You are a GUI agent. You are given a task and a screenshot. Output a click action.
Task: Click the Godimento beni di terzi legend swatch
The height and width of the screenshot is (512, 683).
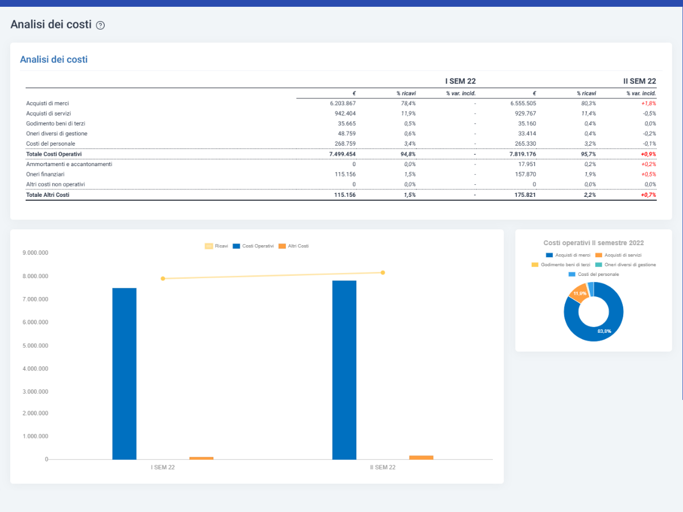coord(535,265)
